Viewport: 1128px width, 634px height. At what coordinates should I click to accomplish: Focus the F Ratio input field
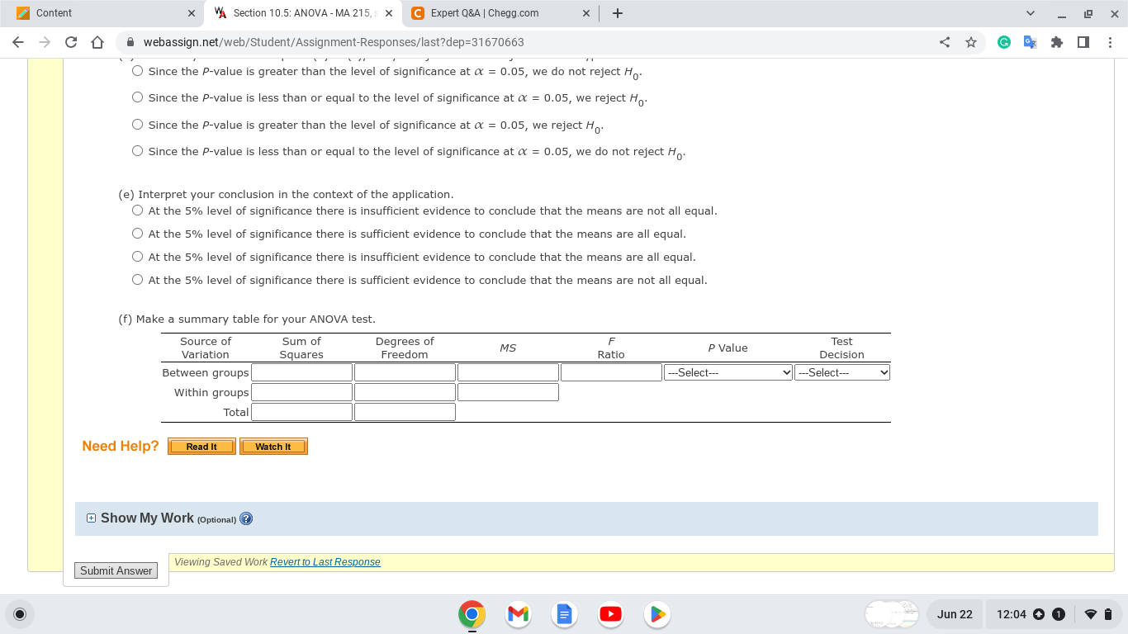coord(611,372)
